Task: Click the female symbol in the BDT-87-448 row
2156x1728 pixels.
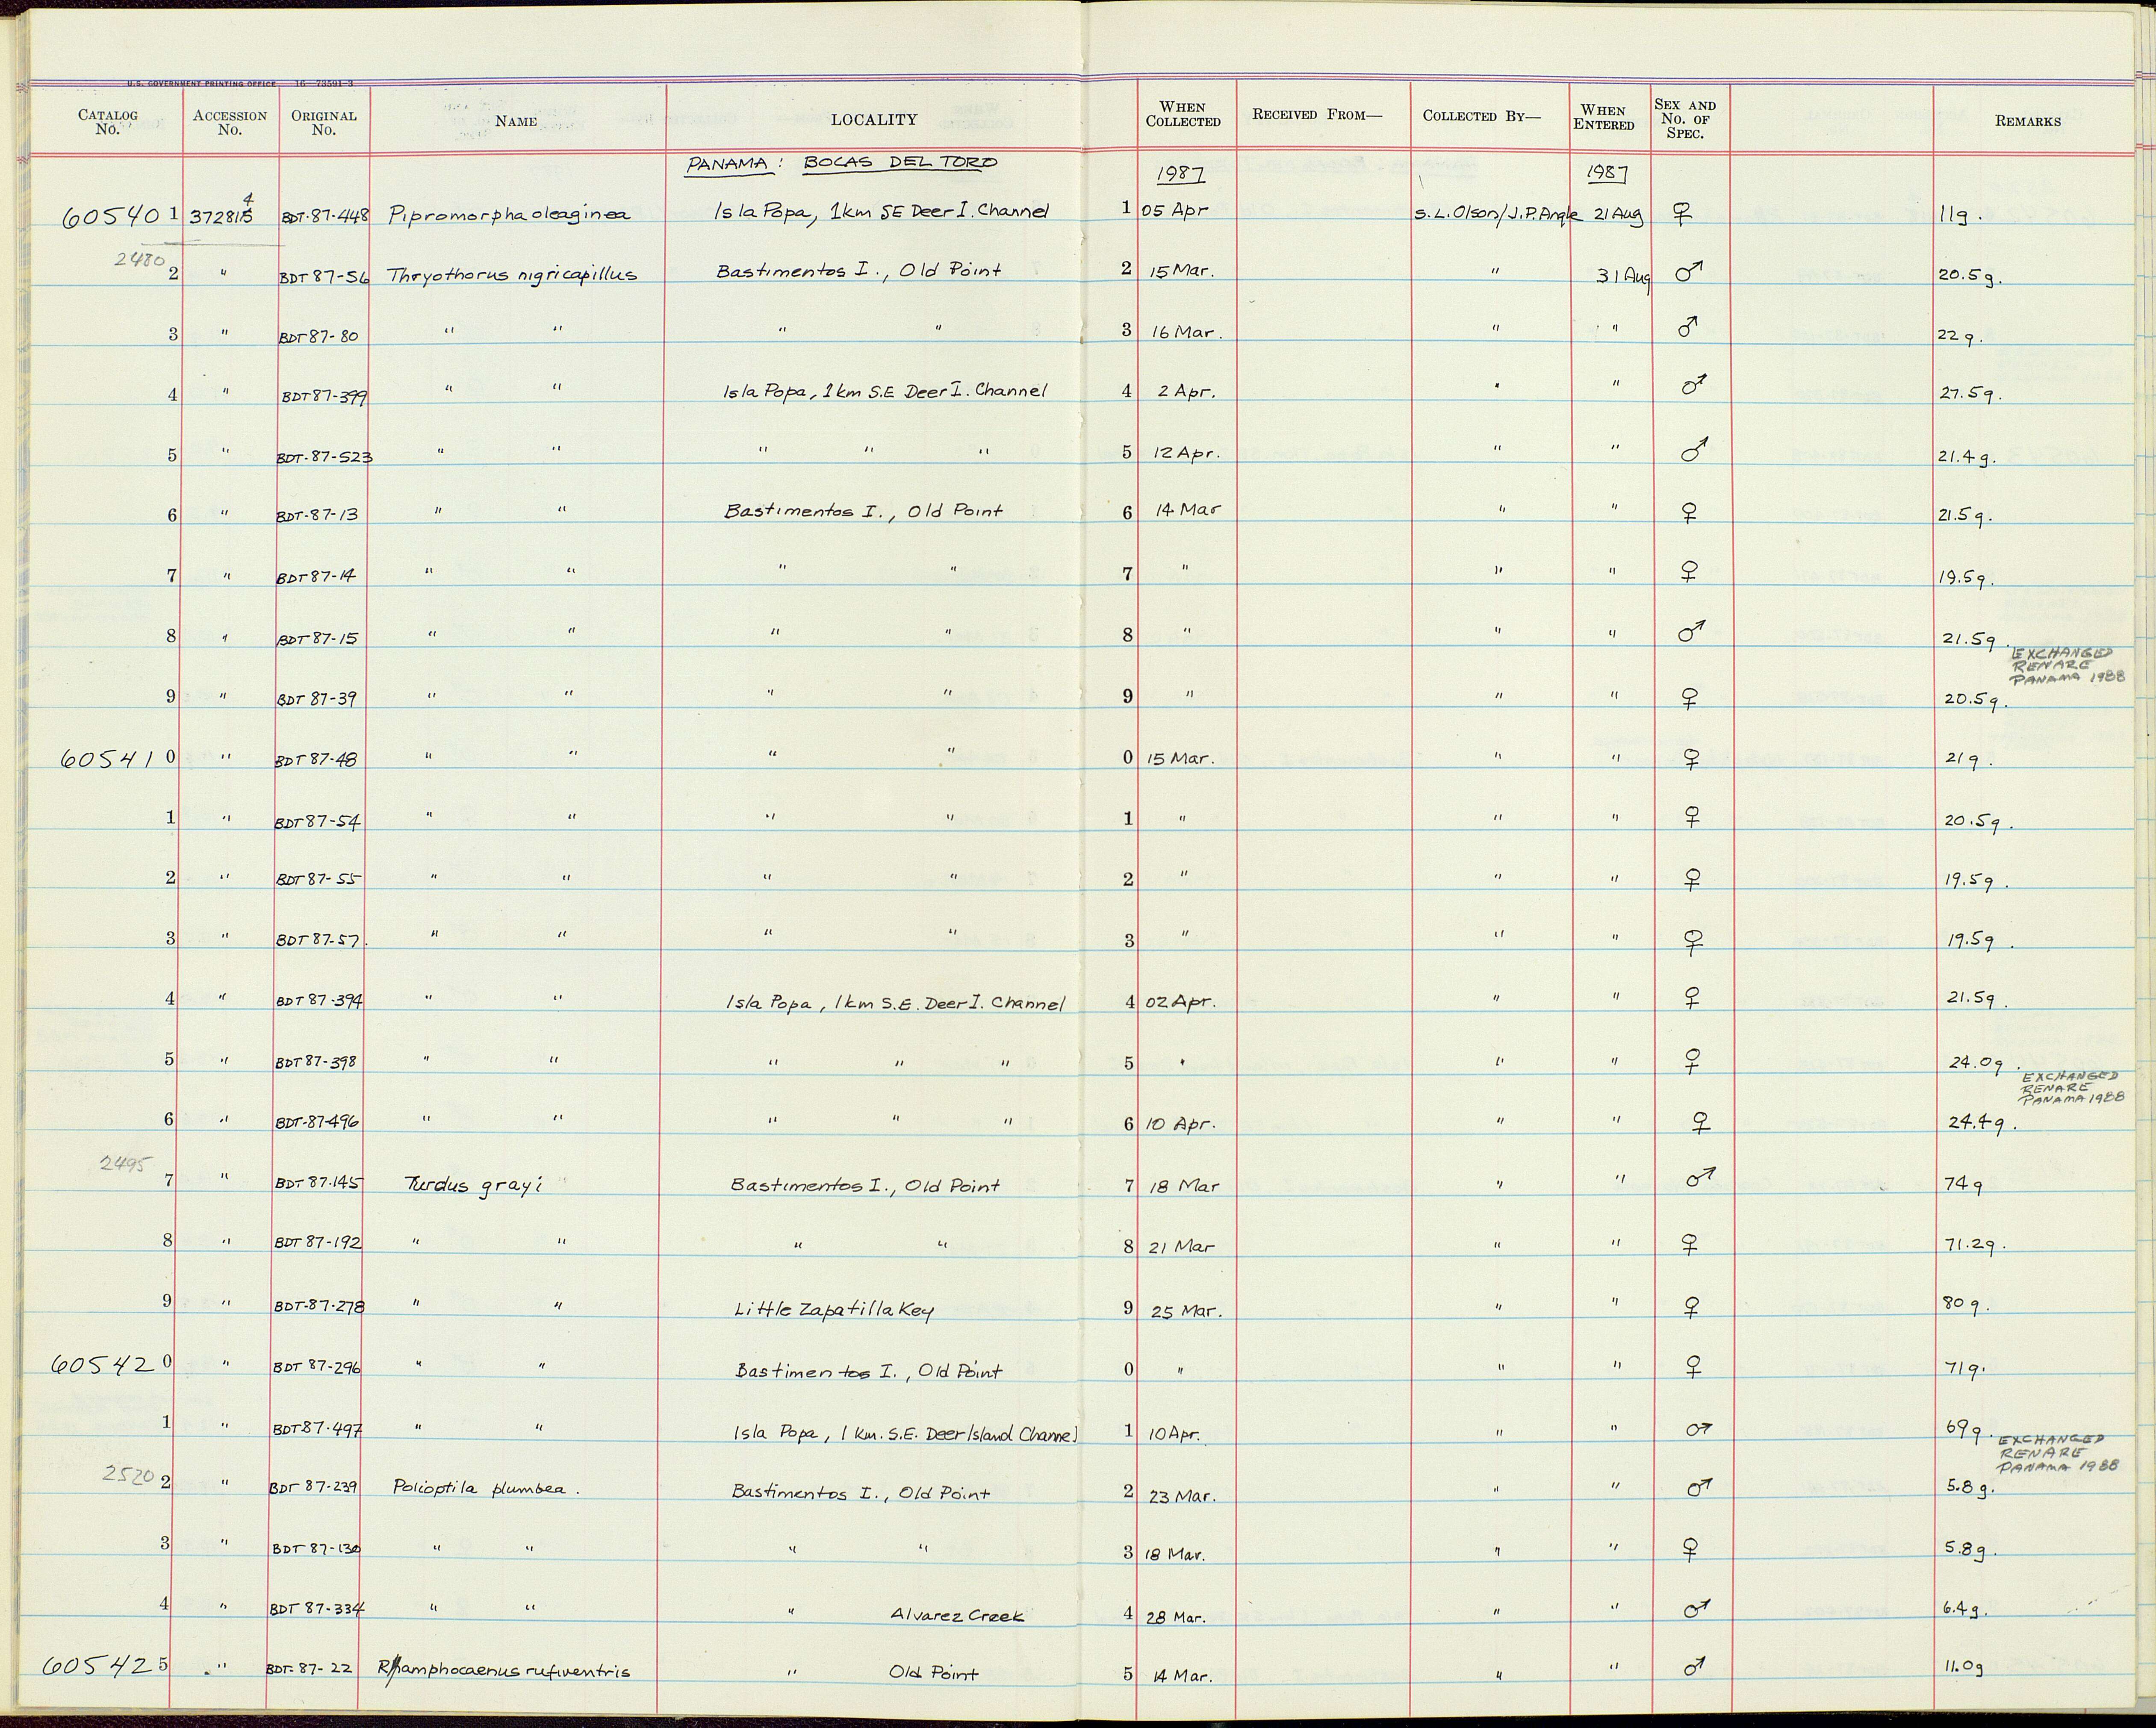Action: coord(1684,214)
